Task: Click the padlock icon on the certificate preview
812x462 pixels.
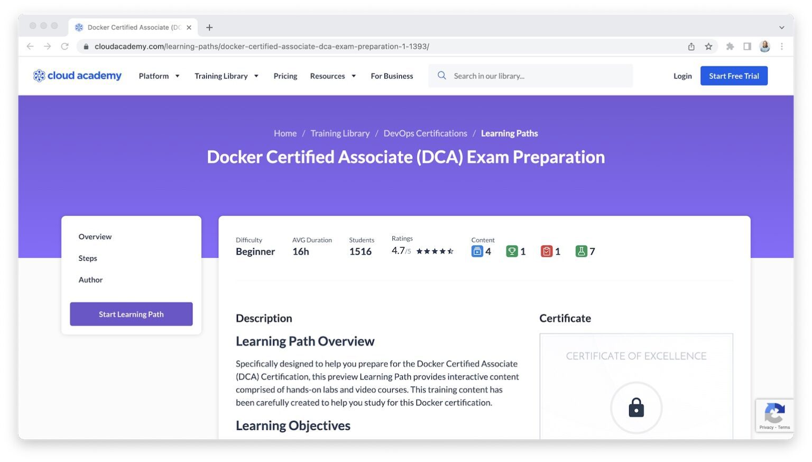Action: tap(636, 407)
